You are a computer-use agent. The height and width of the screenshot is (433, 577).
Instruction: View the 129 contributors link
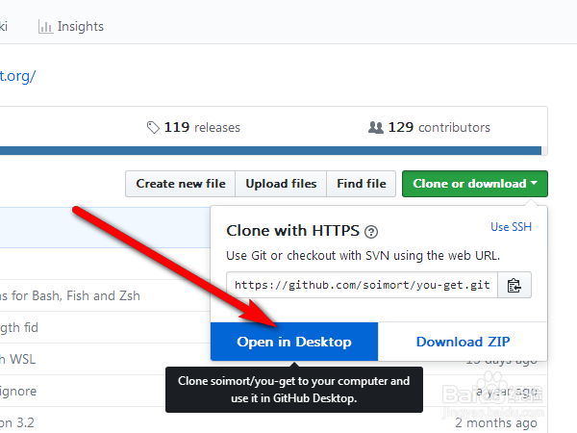click(x=439, y=127)
